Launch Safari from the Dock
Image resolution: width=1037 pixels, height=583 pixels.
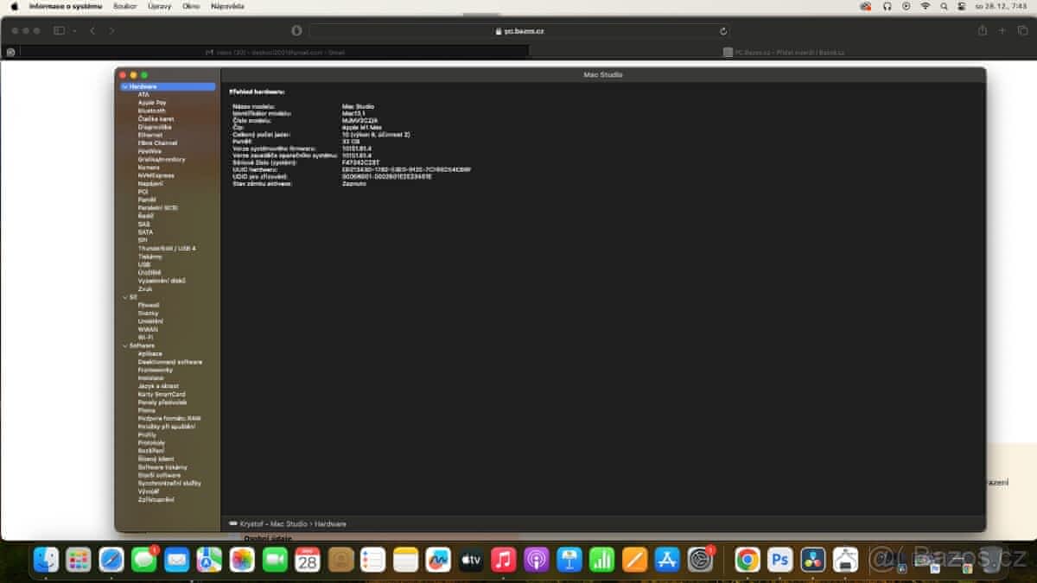(x=111, y=560)
